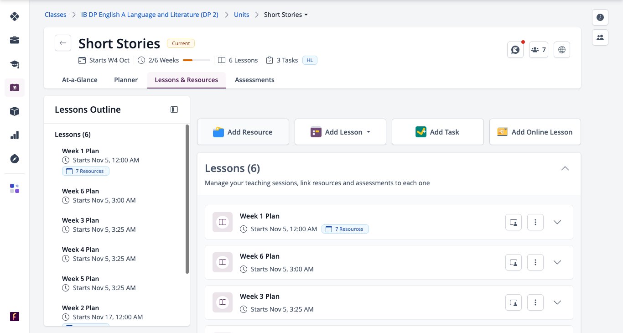Screen dimensions: 623x333
Task: Open the Short Stories breadcrumb dropdown
Action: 286,15
